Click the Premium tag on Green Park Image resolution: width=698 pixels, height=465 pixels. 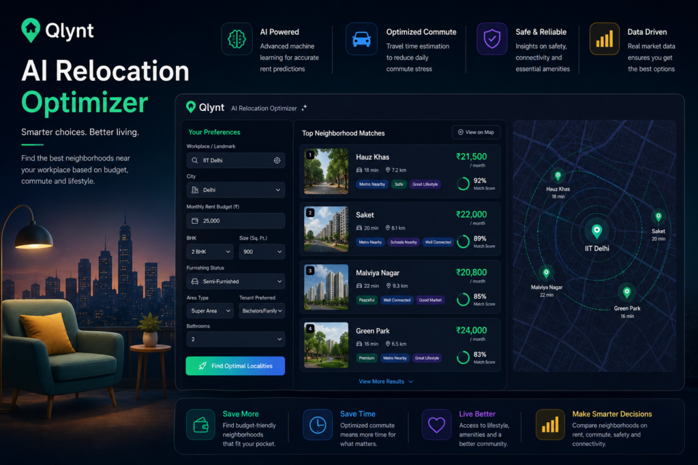367,358
